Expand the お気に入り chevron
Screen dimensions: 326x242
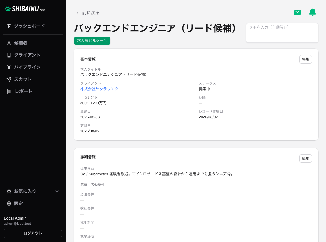coord(57,191)
